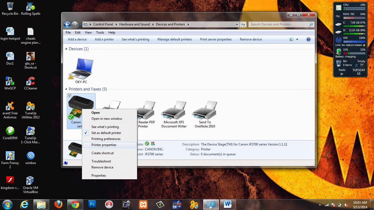Launch Adobe Photoshop from the taskbar

pos(92,204)
